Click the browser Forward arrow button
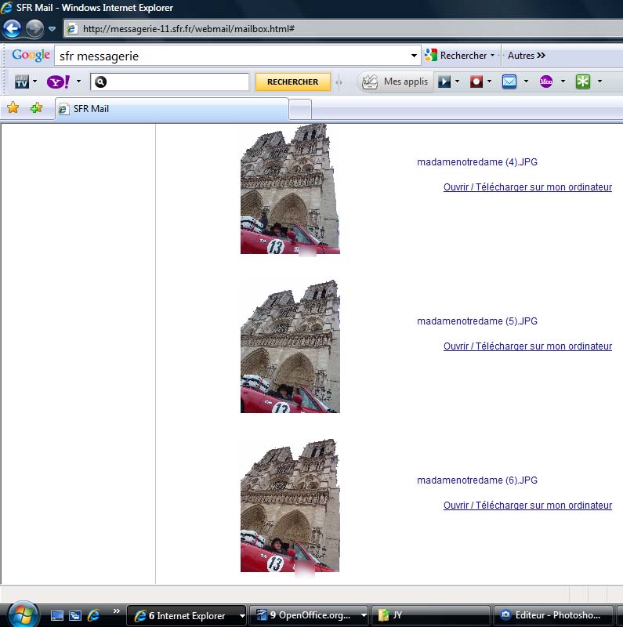Viewport: 623px width, 627px height. (x=34, y=29)
